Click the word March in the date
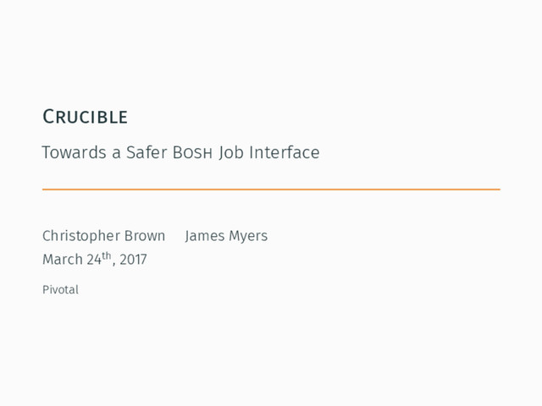542x406 pixels. pos(62,260)
